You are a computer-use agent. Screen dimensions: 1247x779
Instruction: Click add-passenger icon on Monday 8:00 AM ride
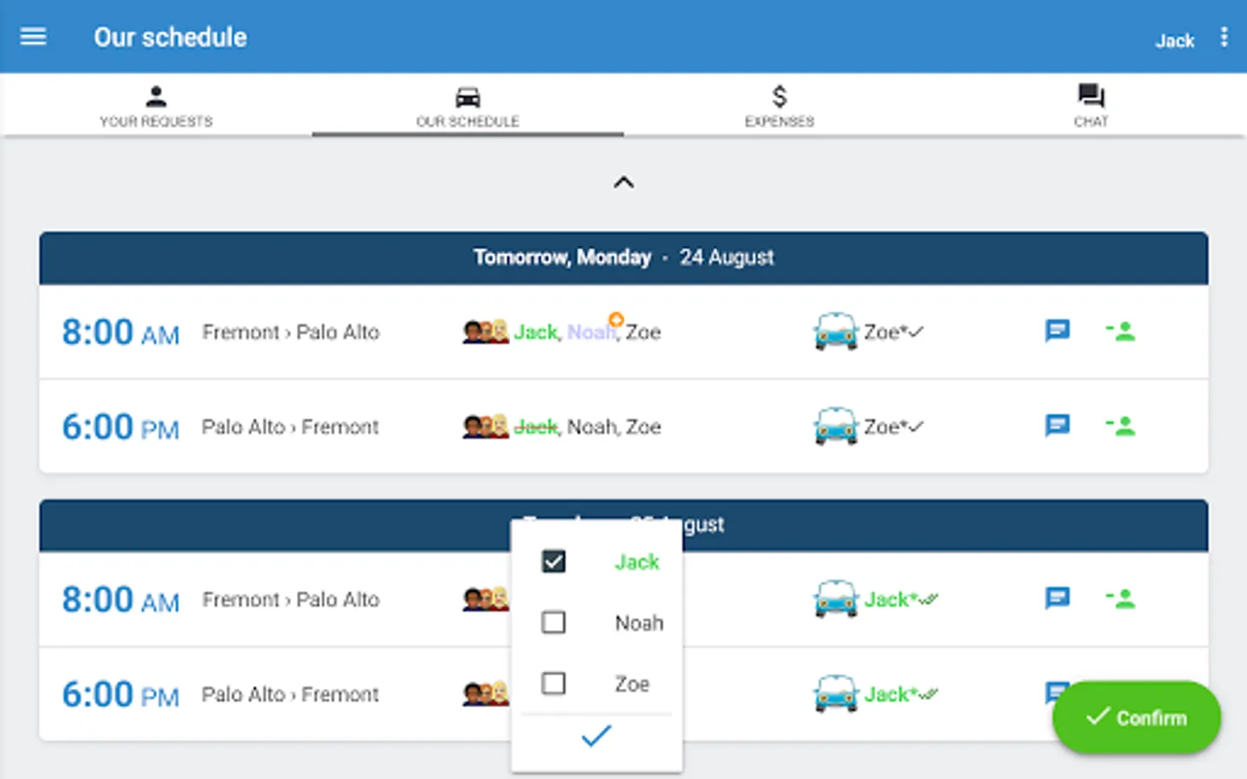[1121, 331]
